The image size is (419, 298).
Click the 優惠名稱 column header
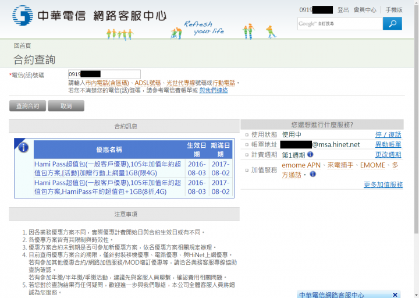(x=109, y=150)
